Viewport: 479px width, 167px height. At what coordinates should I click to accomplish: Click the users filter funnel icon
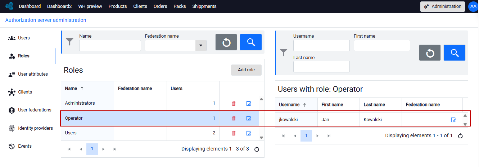[284, 53]
